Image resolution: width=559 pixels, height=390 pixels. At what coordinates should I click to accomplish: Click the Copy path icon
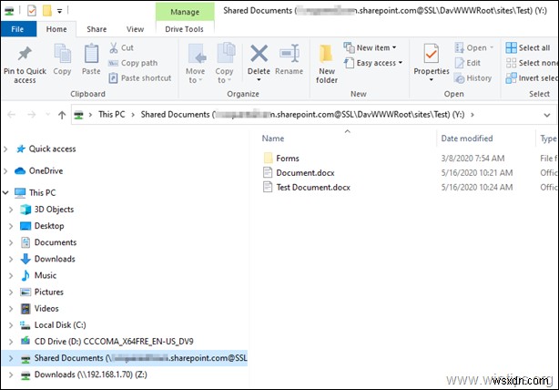[x=113, y=63]
